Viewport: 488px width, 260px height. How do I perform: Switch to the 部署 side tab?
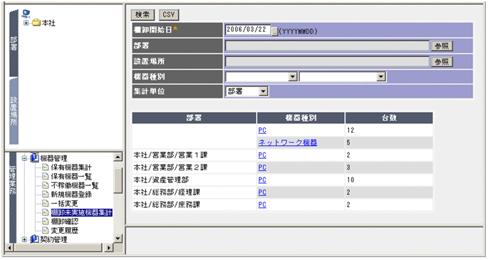[14, 43]
